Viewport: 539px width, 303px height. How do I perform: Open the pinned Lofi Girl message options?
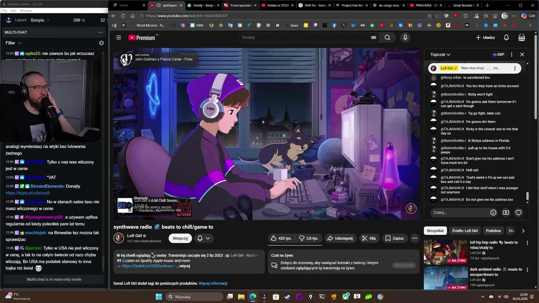(x=515, y=68)
